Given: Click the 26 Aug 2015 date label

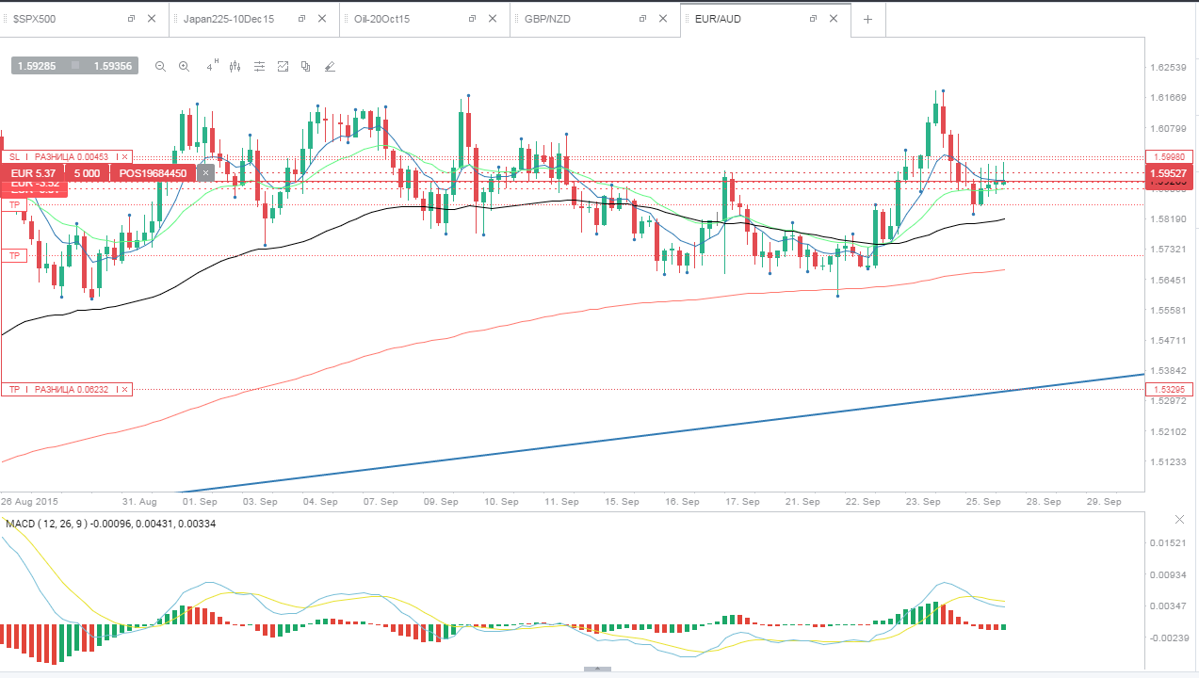Looking at the screenshot, I should pyautogui.click(x=31, y=501).
